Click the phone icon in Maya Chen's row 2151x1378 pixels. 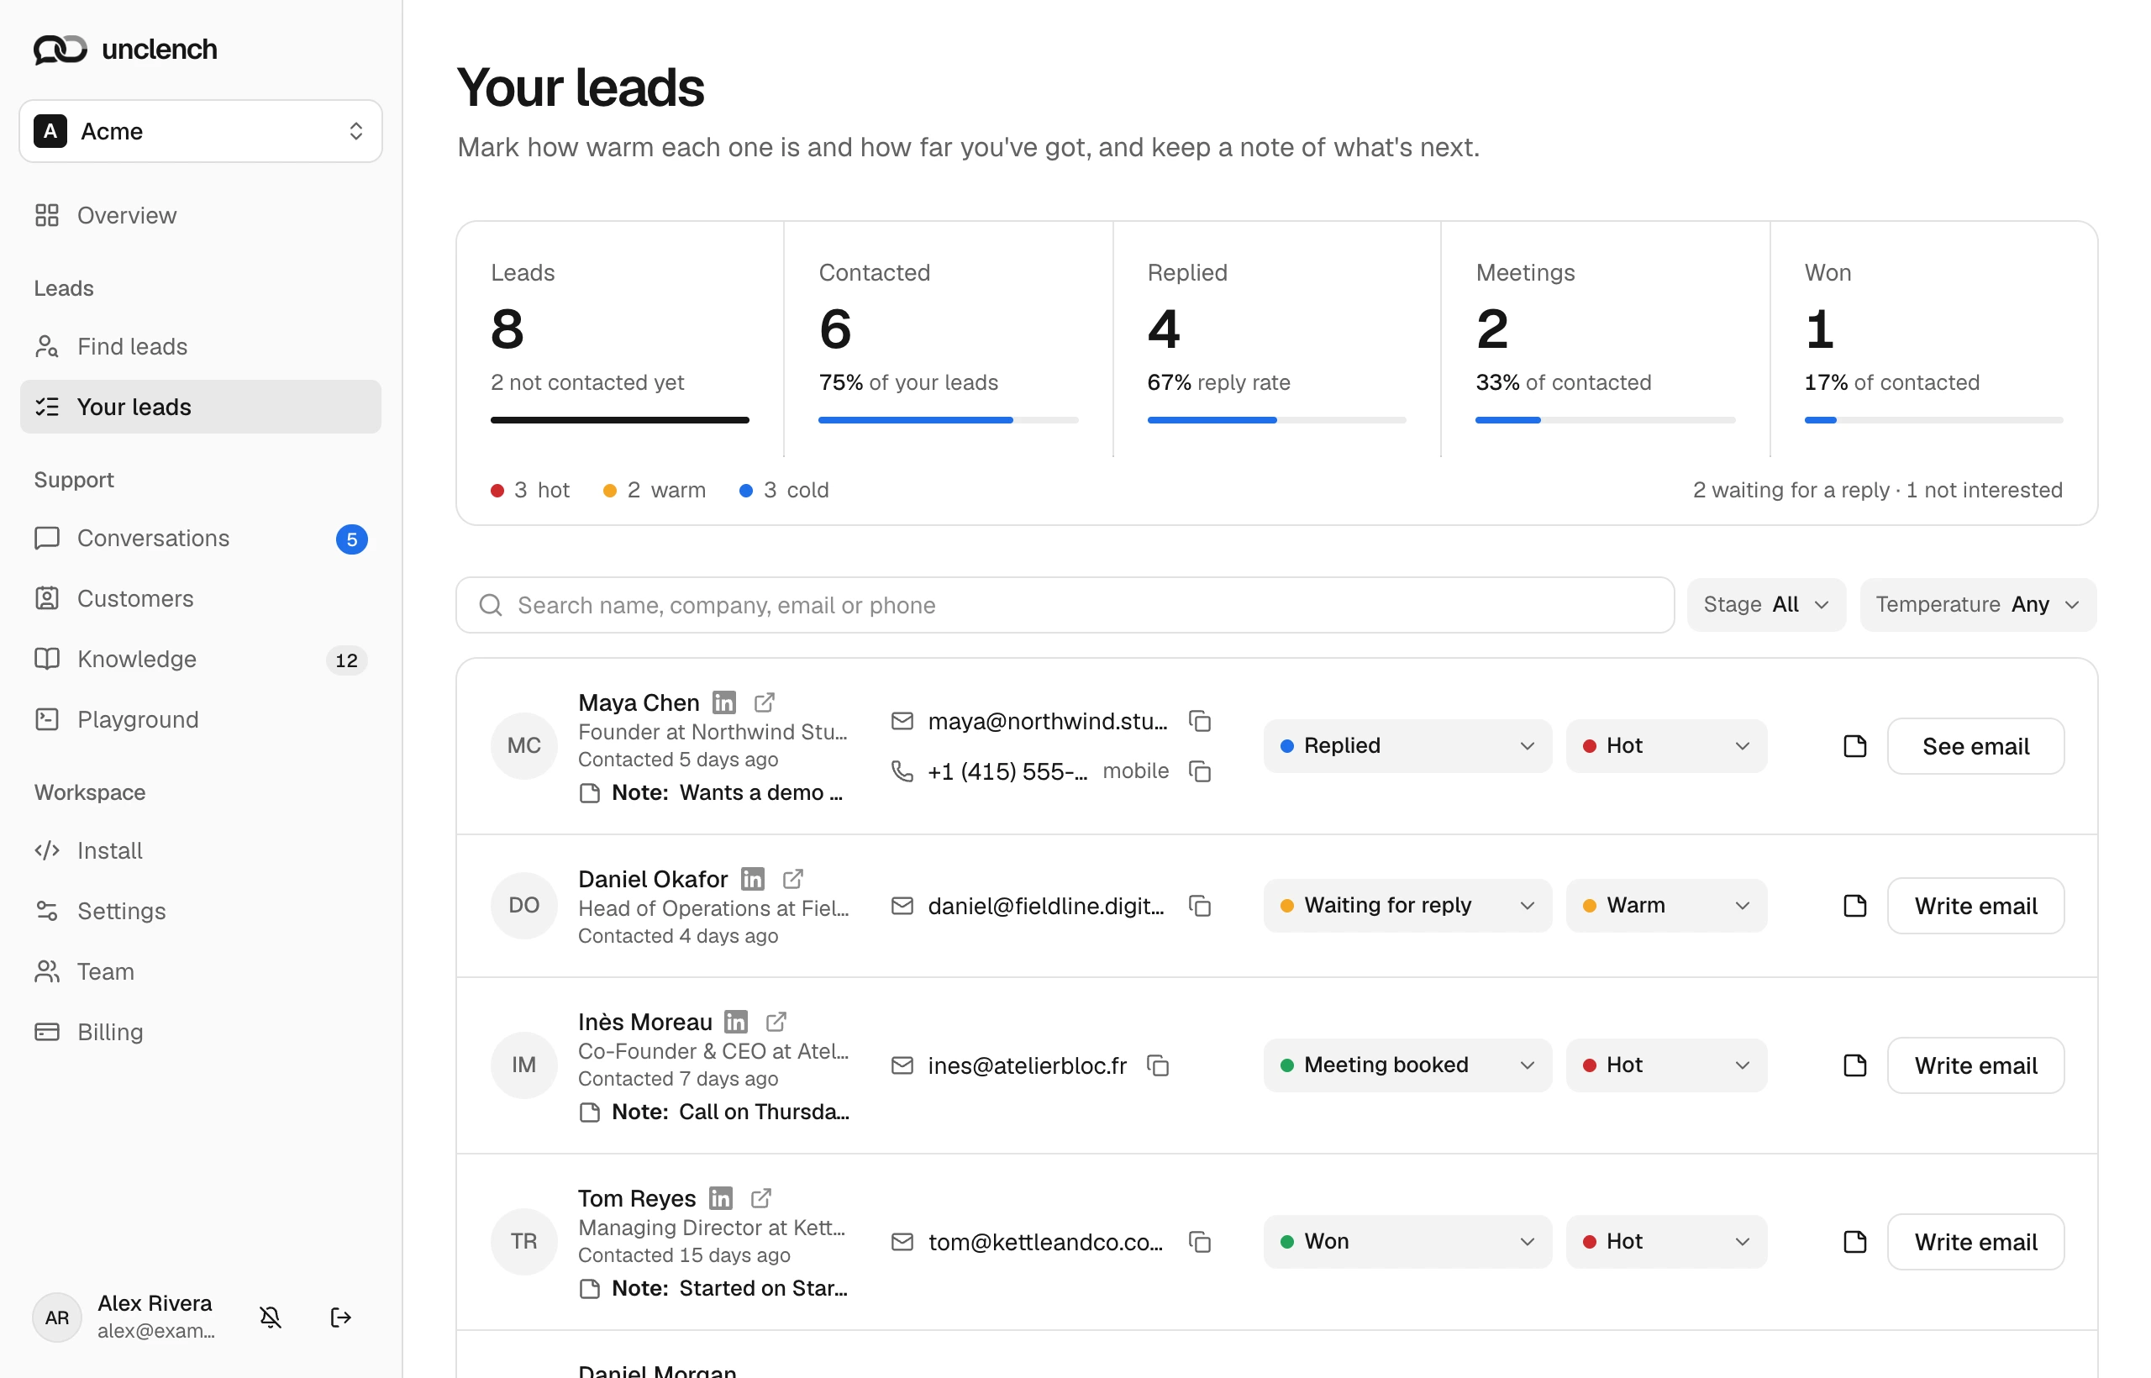click(x=902, y=771)
